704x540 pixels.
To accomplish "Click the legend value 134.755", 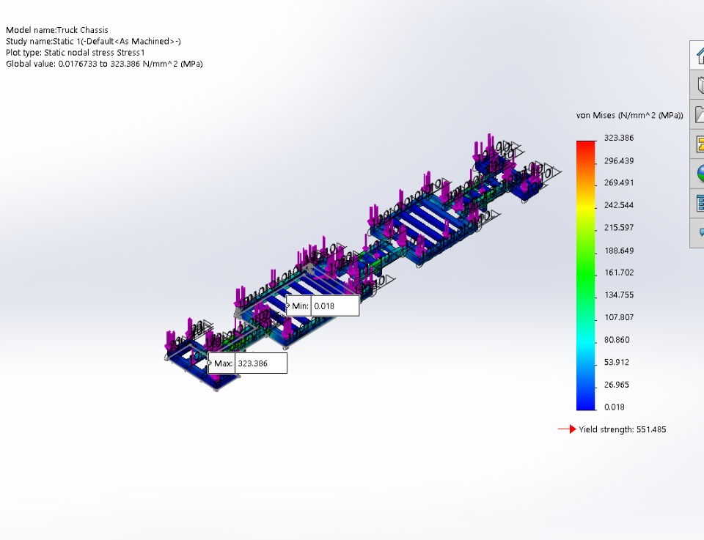I will click(x=619, y=295).
